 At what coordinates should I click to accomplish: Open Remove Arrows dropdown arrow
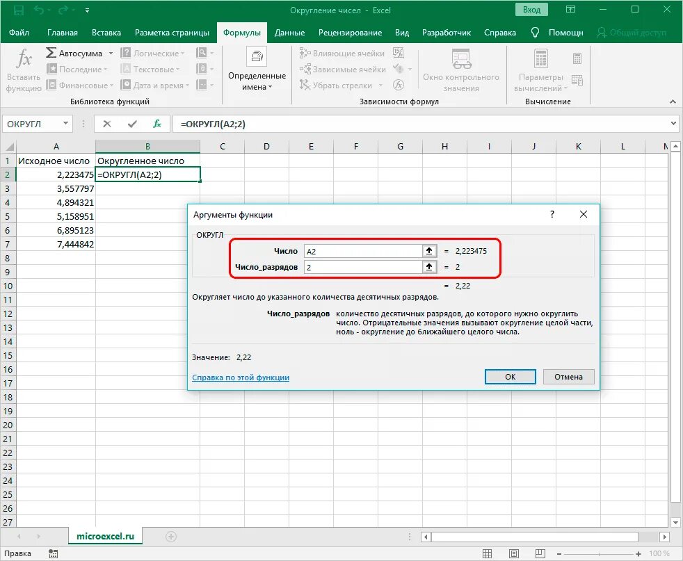pos(380,86)
